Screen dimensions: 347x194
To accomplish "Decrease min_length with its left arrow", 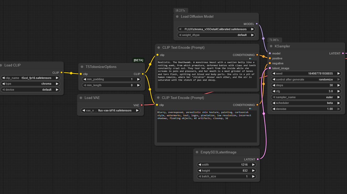I will pyautogui.click(x=85, y=85).
